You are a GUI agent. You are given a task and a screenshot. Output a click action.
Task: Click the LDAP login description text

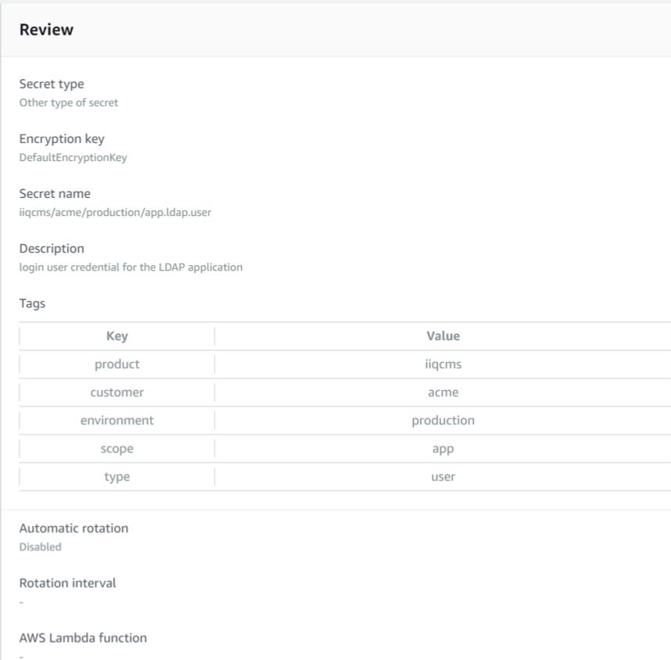pos(131,267)
